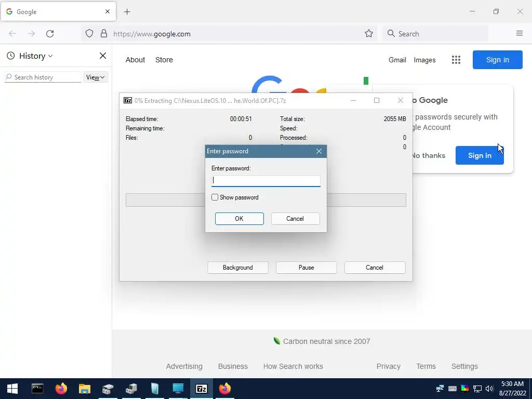Click Sign in on the Google popup
The image size is (532, 399).
click(x=480, y=155)
